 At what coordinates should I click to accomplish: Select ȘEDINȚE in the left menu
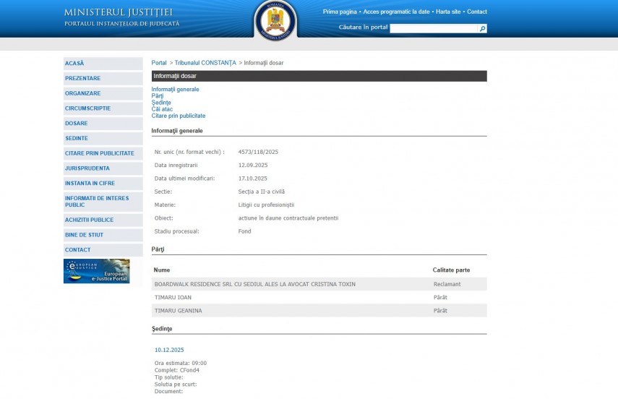[103, 138]
